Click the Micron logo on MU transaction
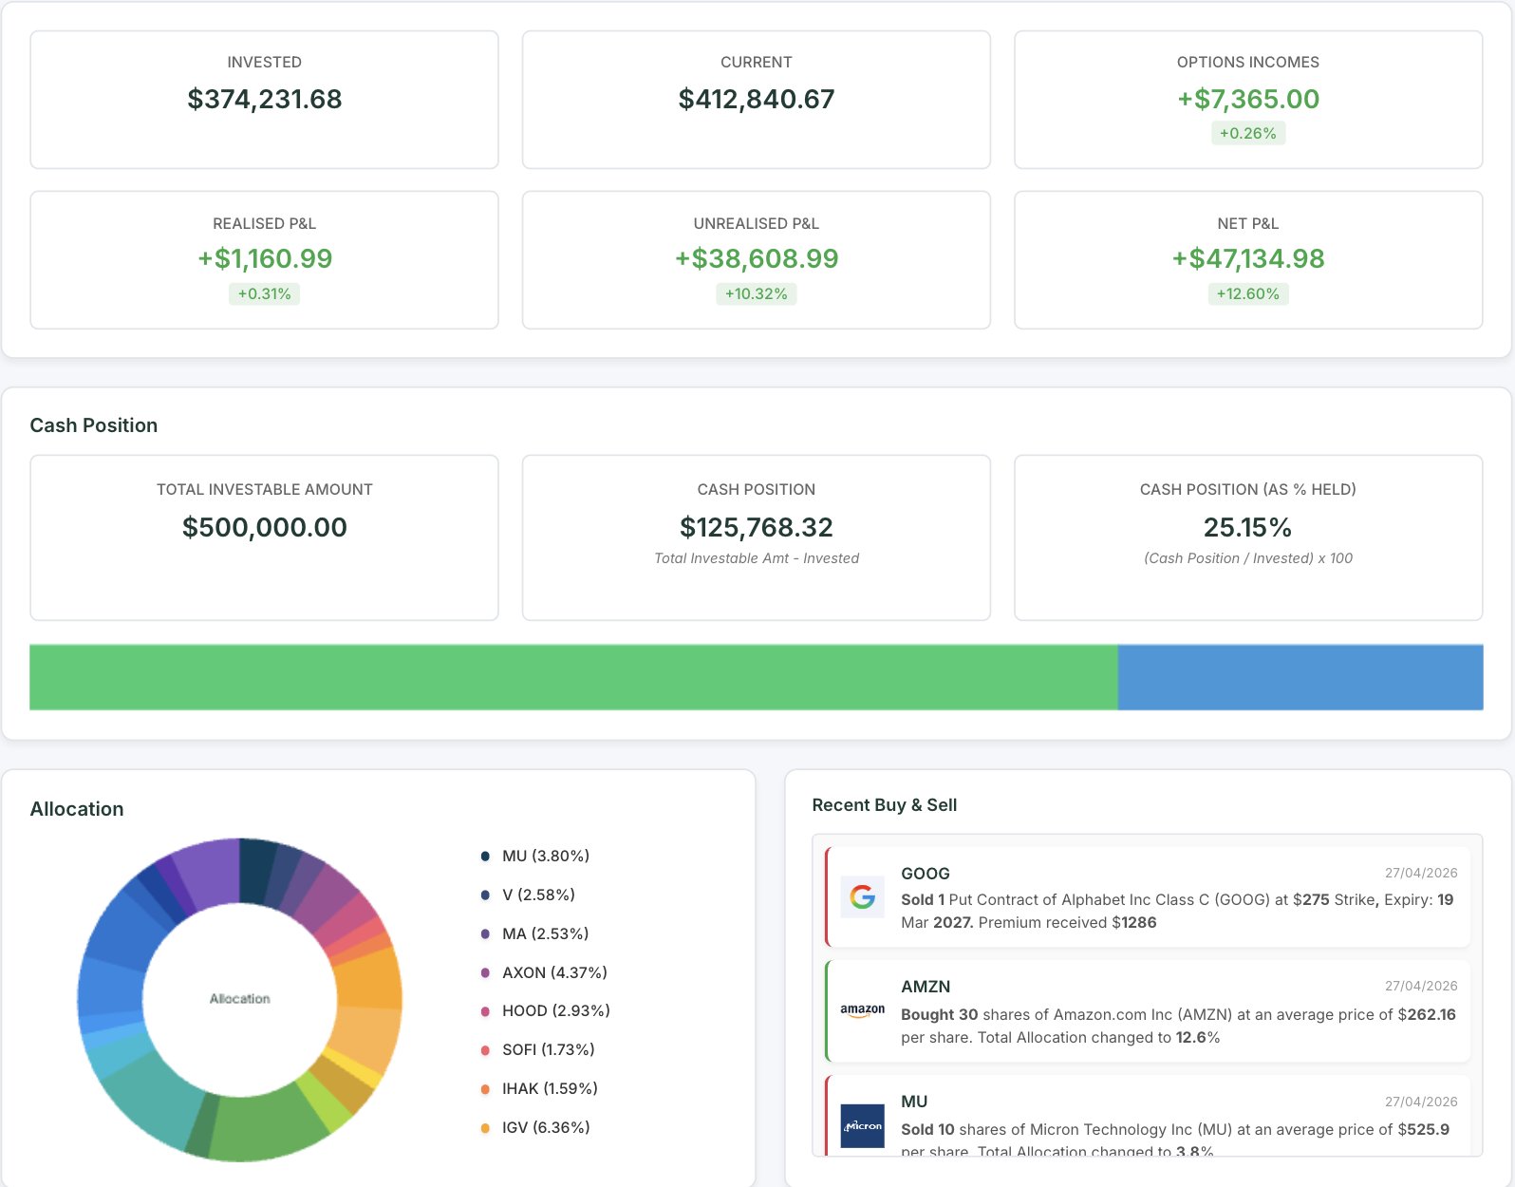Image resolution: width=1515 pixels, height=1187 pixels. 862,1125
